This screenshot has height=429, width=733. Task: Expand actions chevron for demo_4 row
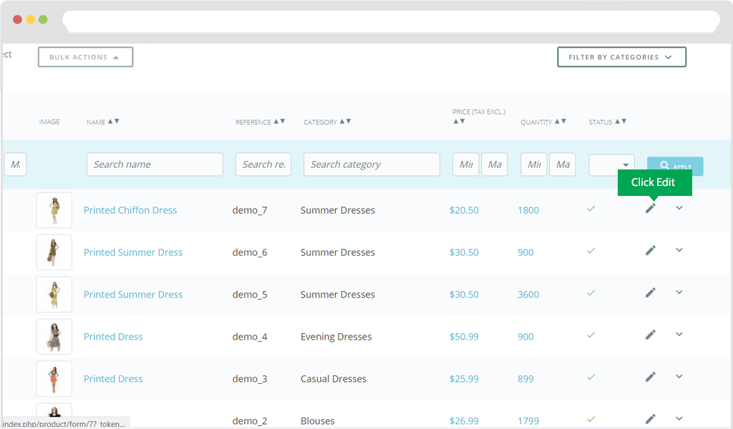click(x=679, y=334)
